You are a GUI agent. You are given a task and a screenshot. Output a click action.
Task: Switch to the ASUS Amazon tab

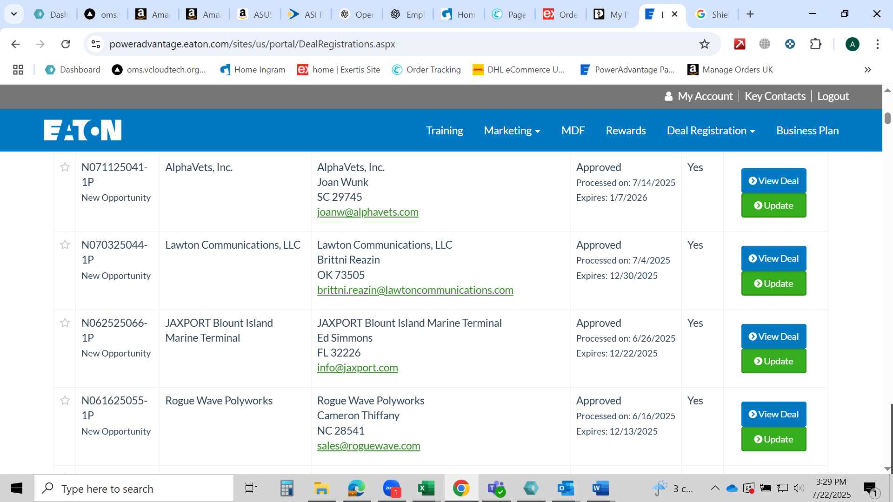(255, 14)
